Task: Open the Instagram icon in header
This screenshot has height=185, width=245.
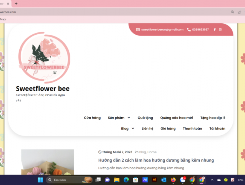Action: coord(220,29)
